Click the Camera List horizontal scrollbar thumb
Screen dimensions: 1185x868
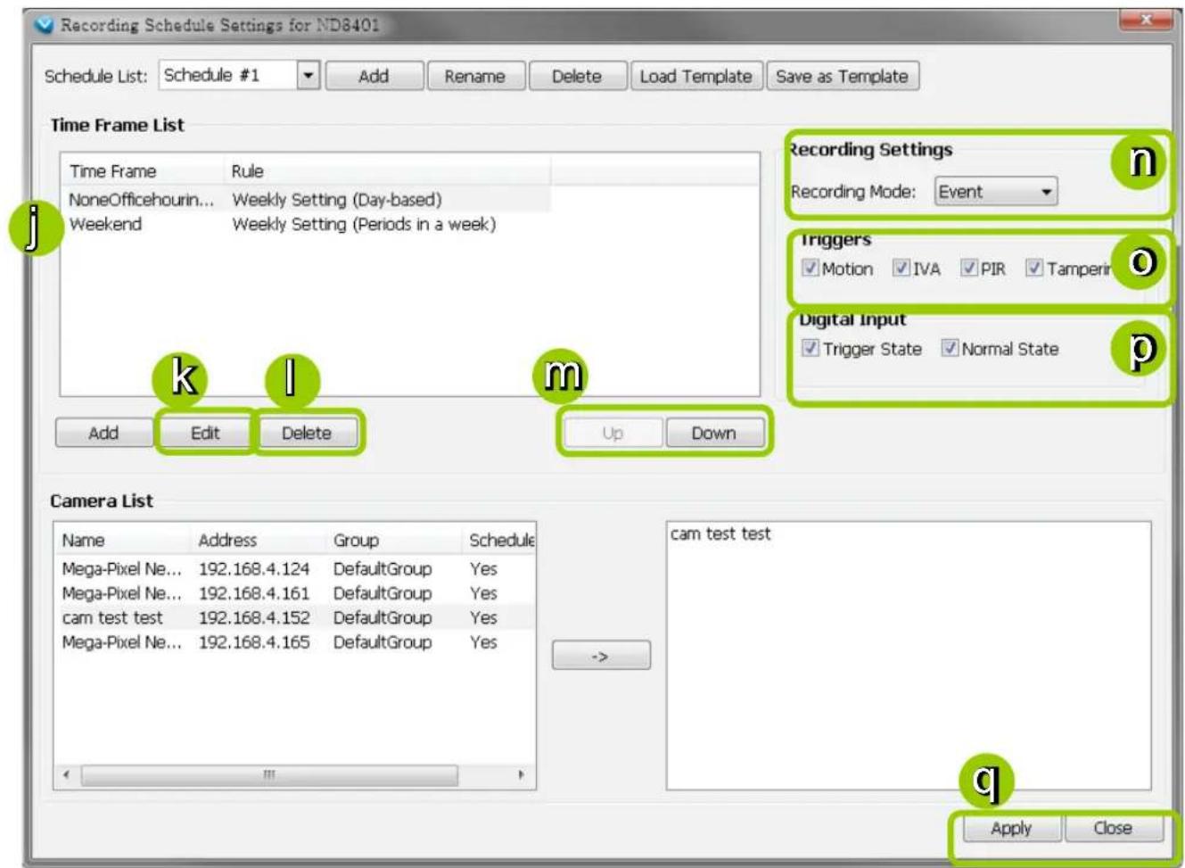[x=269, y=775]
